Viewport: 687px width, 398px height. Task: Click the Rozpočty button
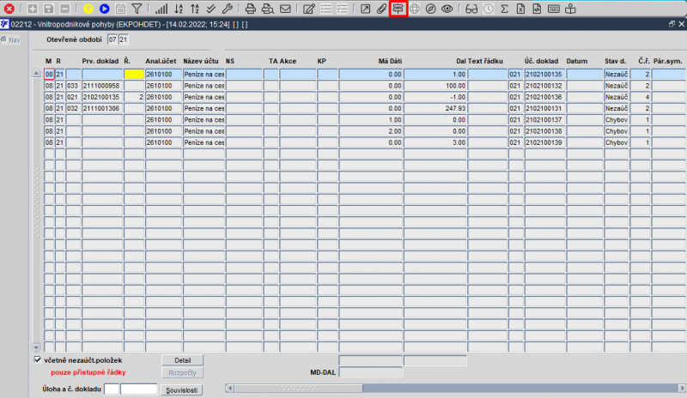click(183, 372)
